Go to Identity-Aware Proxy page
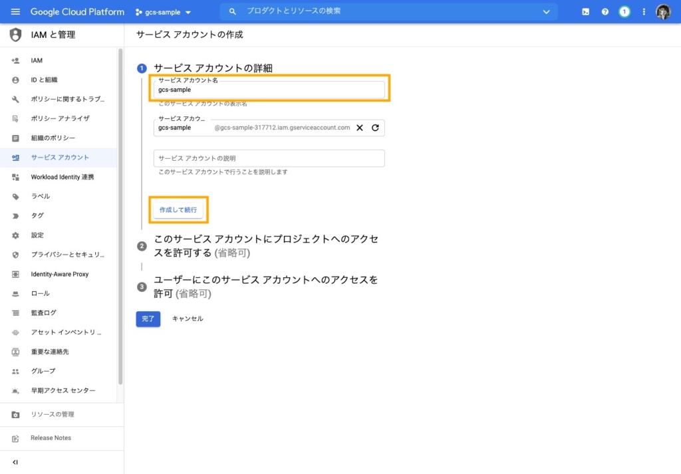The width and height of the screenshot is (681, 474). tap(59, 274)
